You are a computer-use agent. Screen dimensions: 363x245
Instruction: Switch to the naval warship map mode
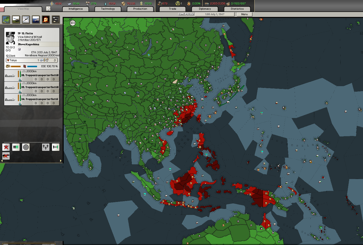[x=36, y=20]
